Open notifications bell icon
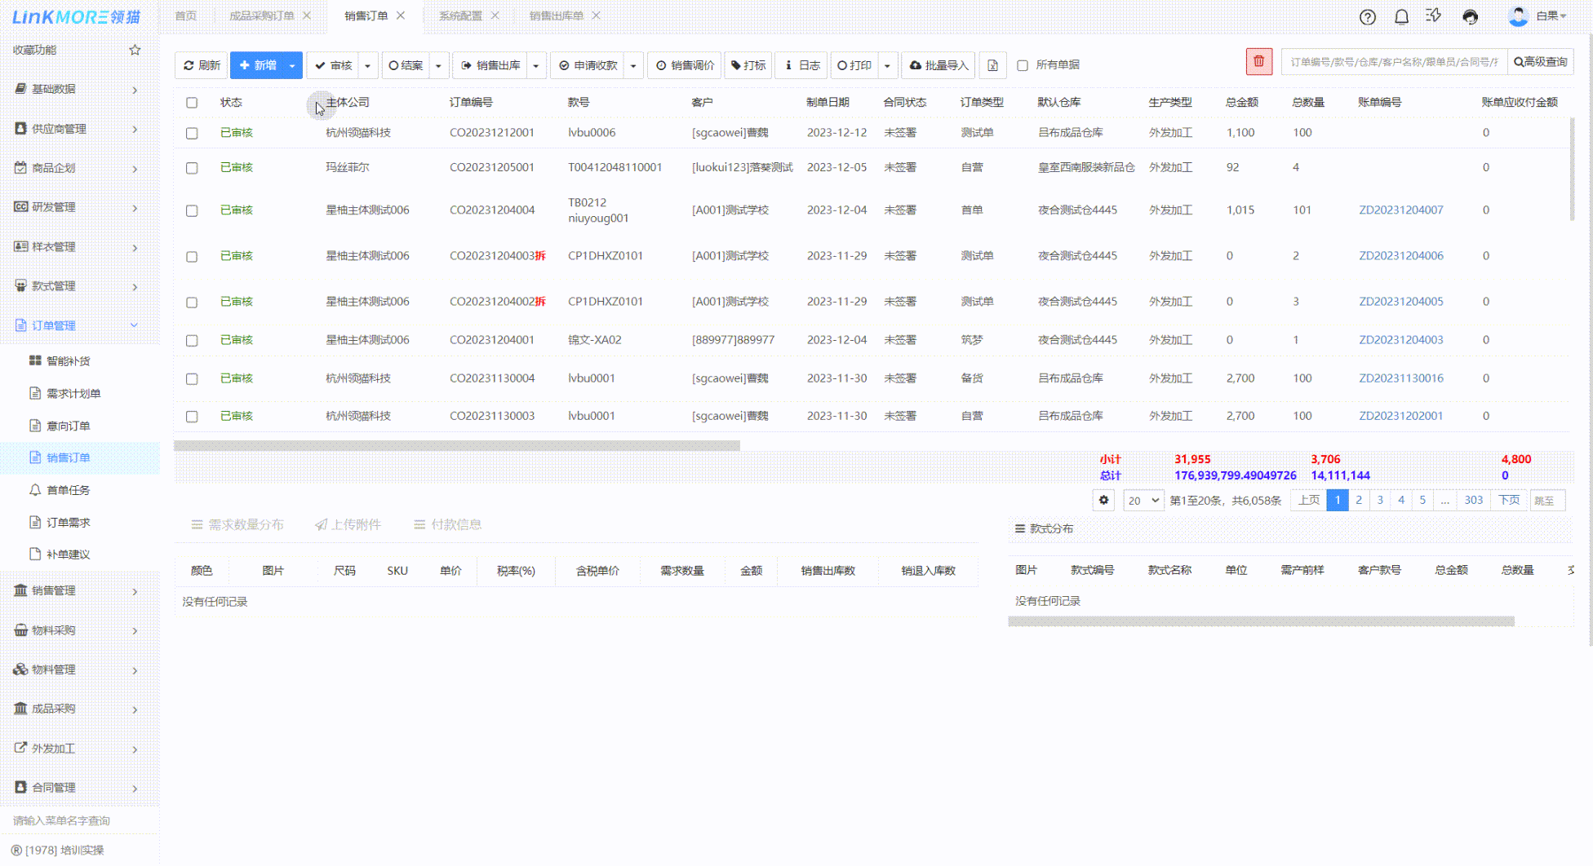 pyautogui.click(x=1401, y=17)
